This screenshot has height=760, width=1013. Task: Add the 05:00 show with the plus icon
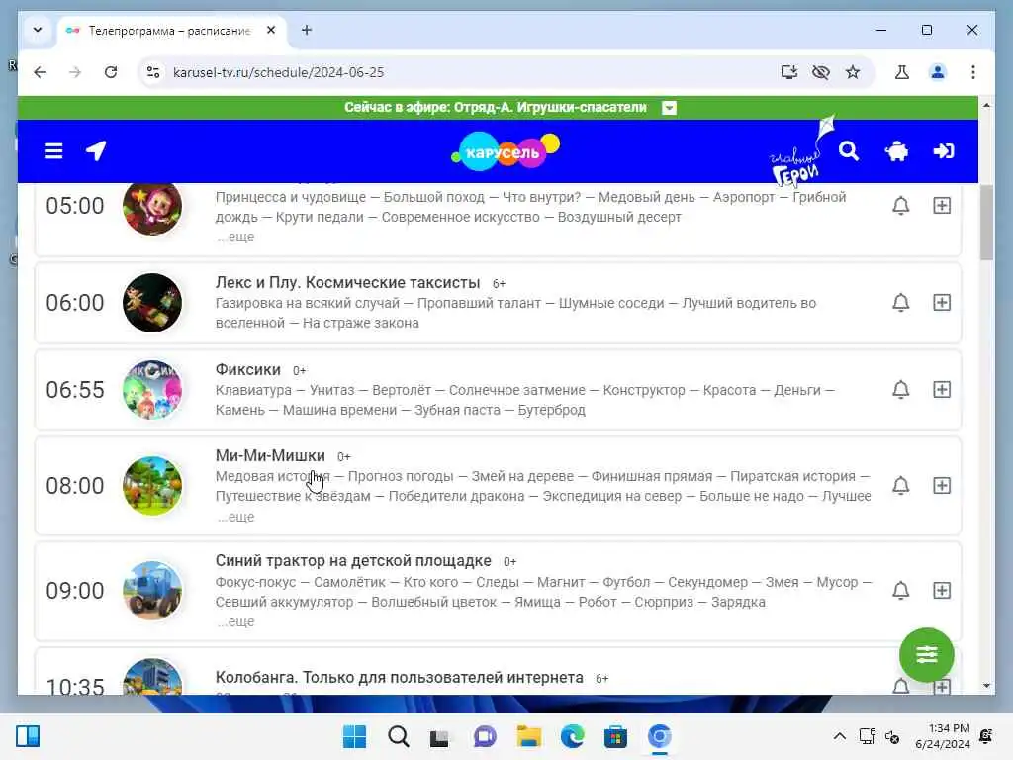pyautogui.click(x=942, y=206)
